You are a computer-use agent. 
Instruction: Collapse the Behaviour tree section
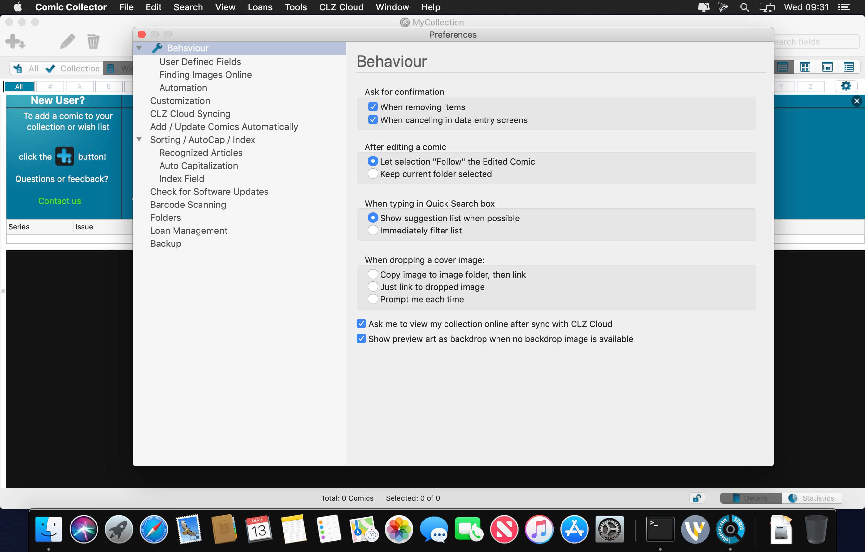pos(139,48)
